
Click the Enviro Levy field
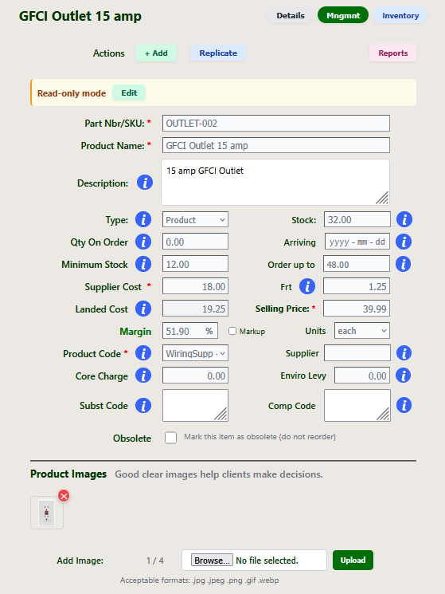(362, 376)
